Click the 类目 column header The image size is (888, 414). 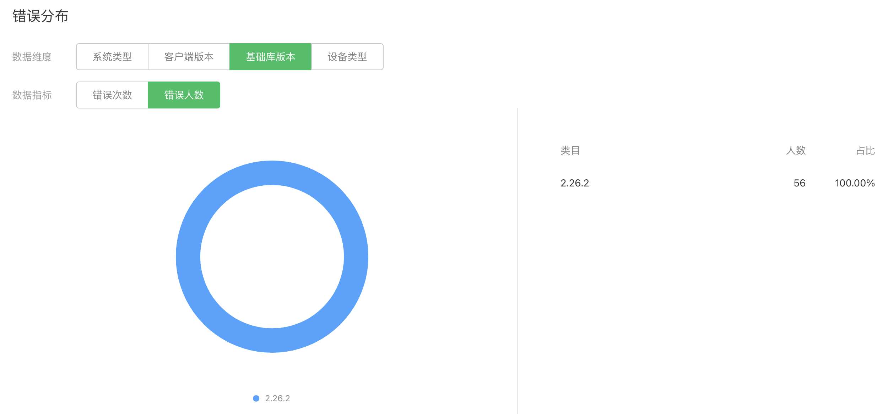pos(570,151)
